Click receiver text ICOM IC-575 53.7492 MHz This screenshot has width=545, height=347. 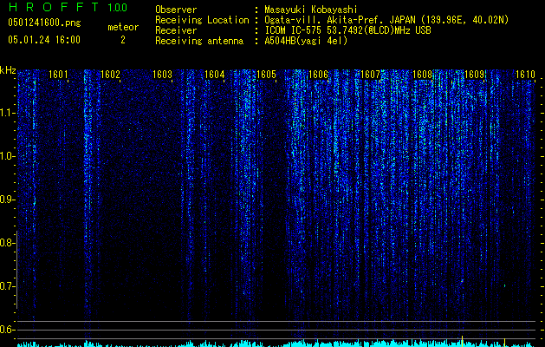(x=347, y=30)
